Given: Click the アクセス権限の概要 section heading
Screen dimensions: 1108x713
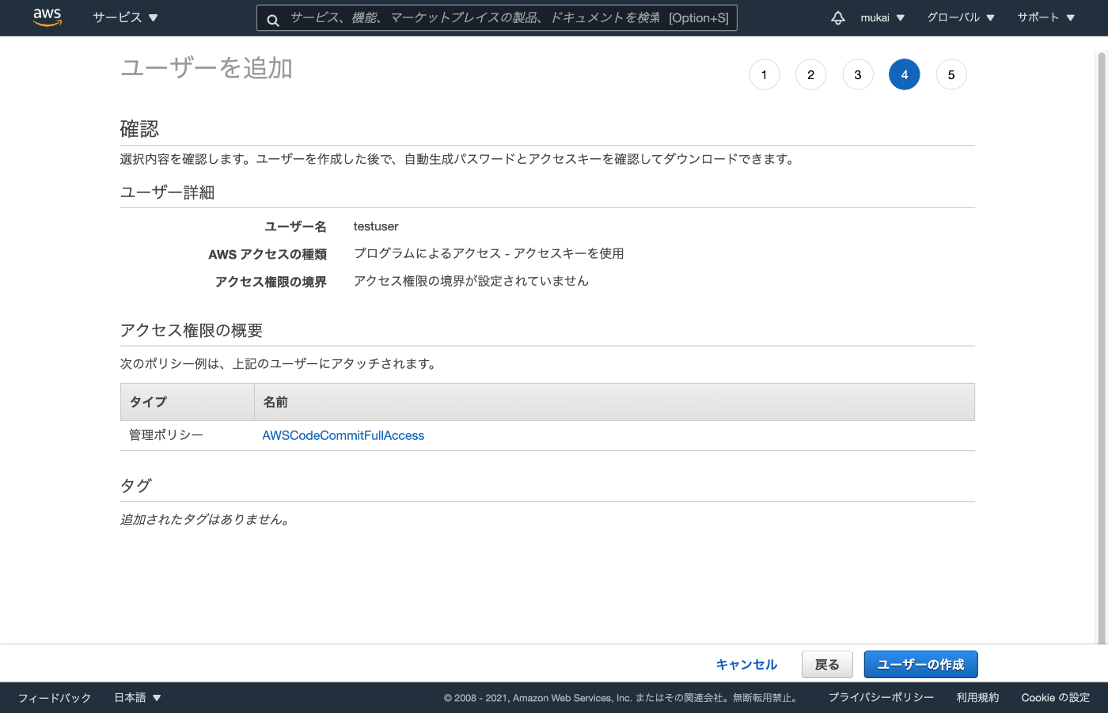Looking at the screenshot, I should coord(192,331).
